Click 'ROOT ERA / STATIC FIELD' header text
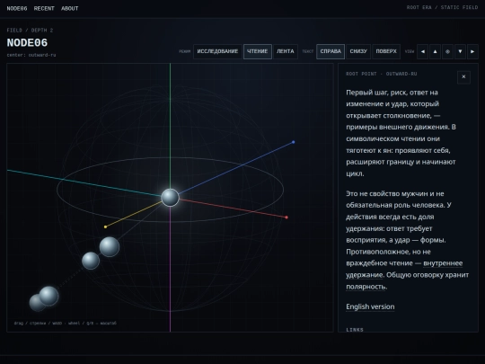This screenshot has width=485, height=364. [442, 7]
